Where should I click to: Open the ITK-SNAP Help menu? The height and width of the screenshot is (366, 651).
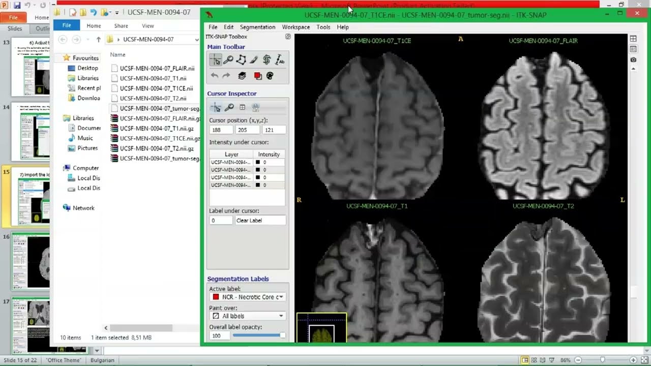(x=343, y=27)
